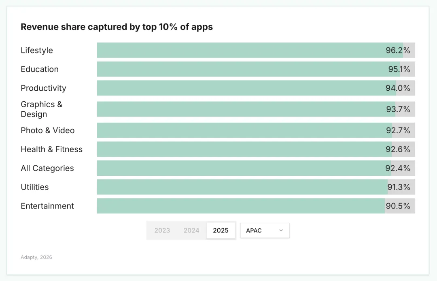This screenshot has height=281, width=437.
Task: Click the chart title heading
Action: 117,27
